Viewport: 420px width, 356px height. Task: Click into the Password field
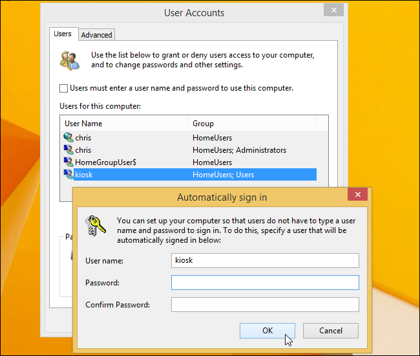265,282
